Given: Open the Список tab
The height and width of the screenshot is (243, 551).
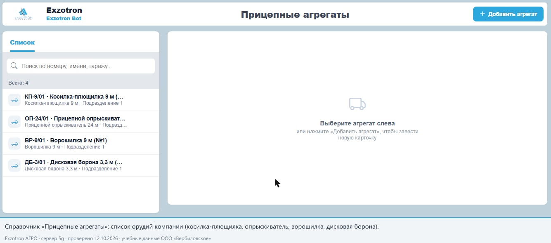Looking at the screenshot, I should [x=22, y=42].
